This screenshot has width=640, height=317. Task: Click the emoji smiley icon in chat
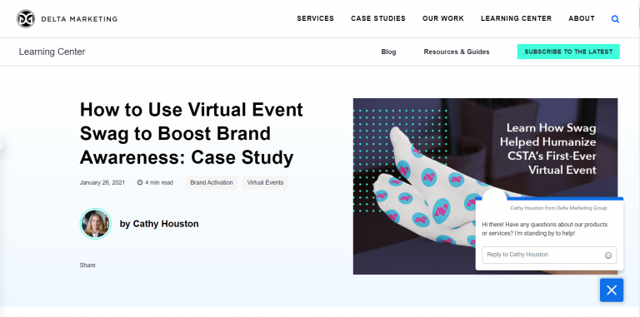tap(608, 255)
